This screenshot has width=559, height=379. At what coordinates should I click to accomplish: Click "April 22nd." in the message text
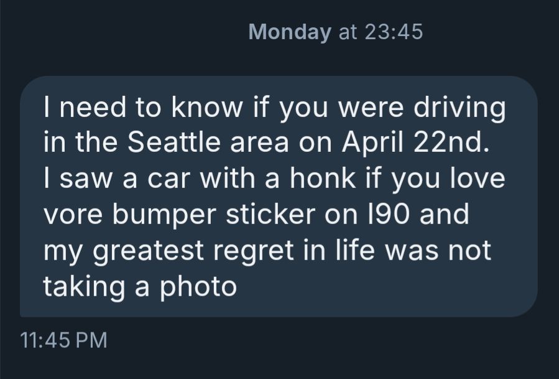415,142
